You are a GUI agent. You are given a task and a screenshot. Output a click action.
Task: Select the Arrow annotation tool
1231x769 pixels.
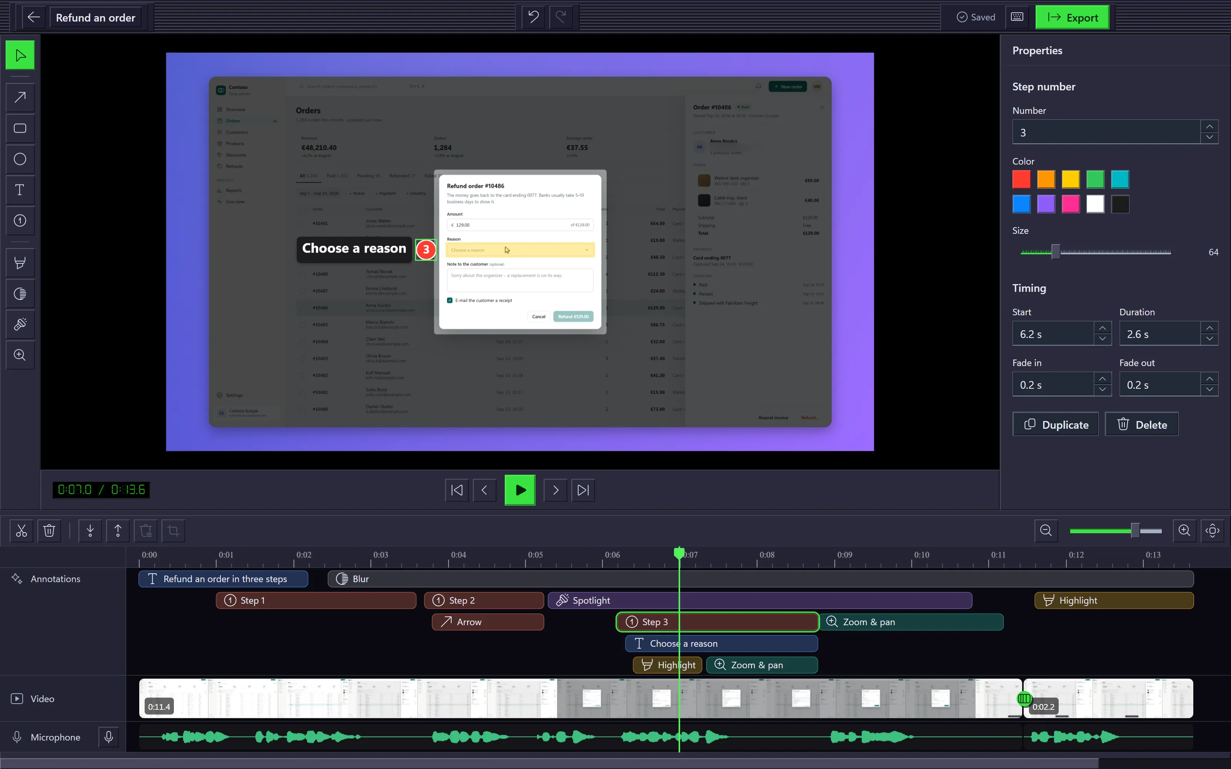[x=20, y=98]
